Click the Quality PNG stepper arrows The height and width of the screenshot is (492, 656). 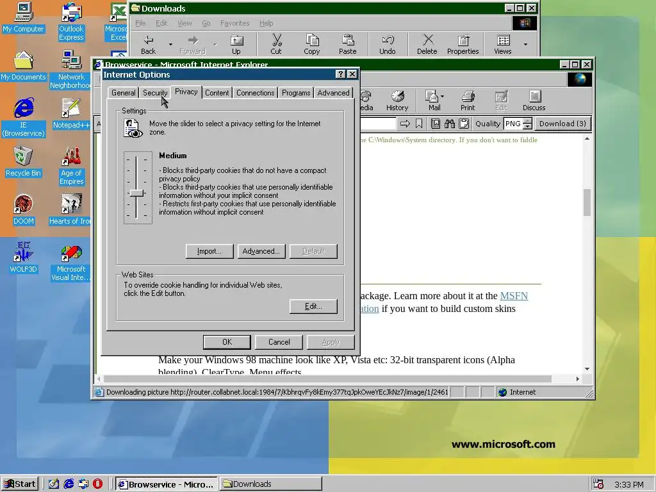pos(528,124)
